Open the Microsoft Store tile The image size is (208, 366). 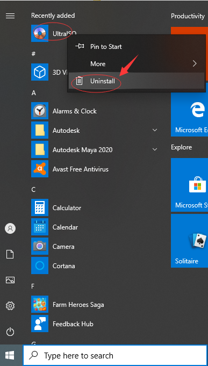[189, 185]
